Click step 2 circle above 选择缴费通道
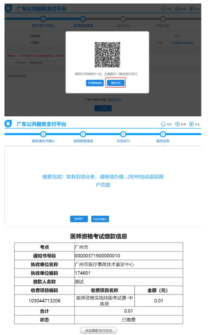Screen dimensions: 213x335 (83, 134)
